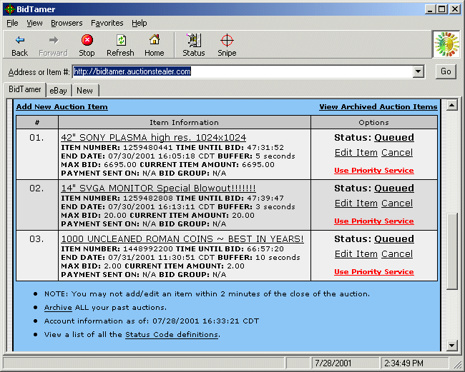Open the 14" SVGA MONITOR item title
This screenshot has height=372, width=465.
point(158,188)
